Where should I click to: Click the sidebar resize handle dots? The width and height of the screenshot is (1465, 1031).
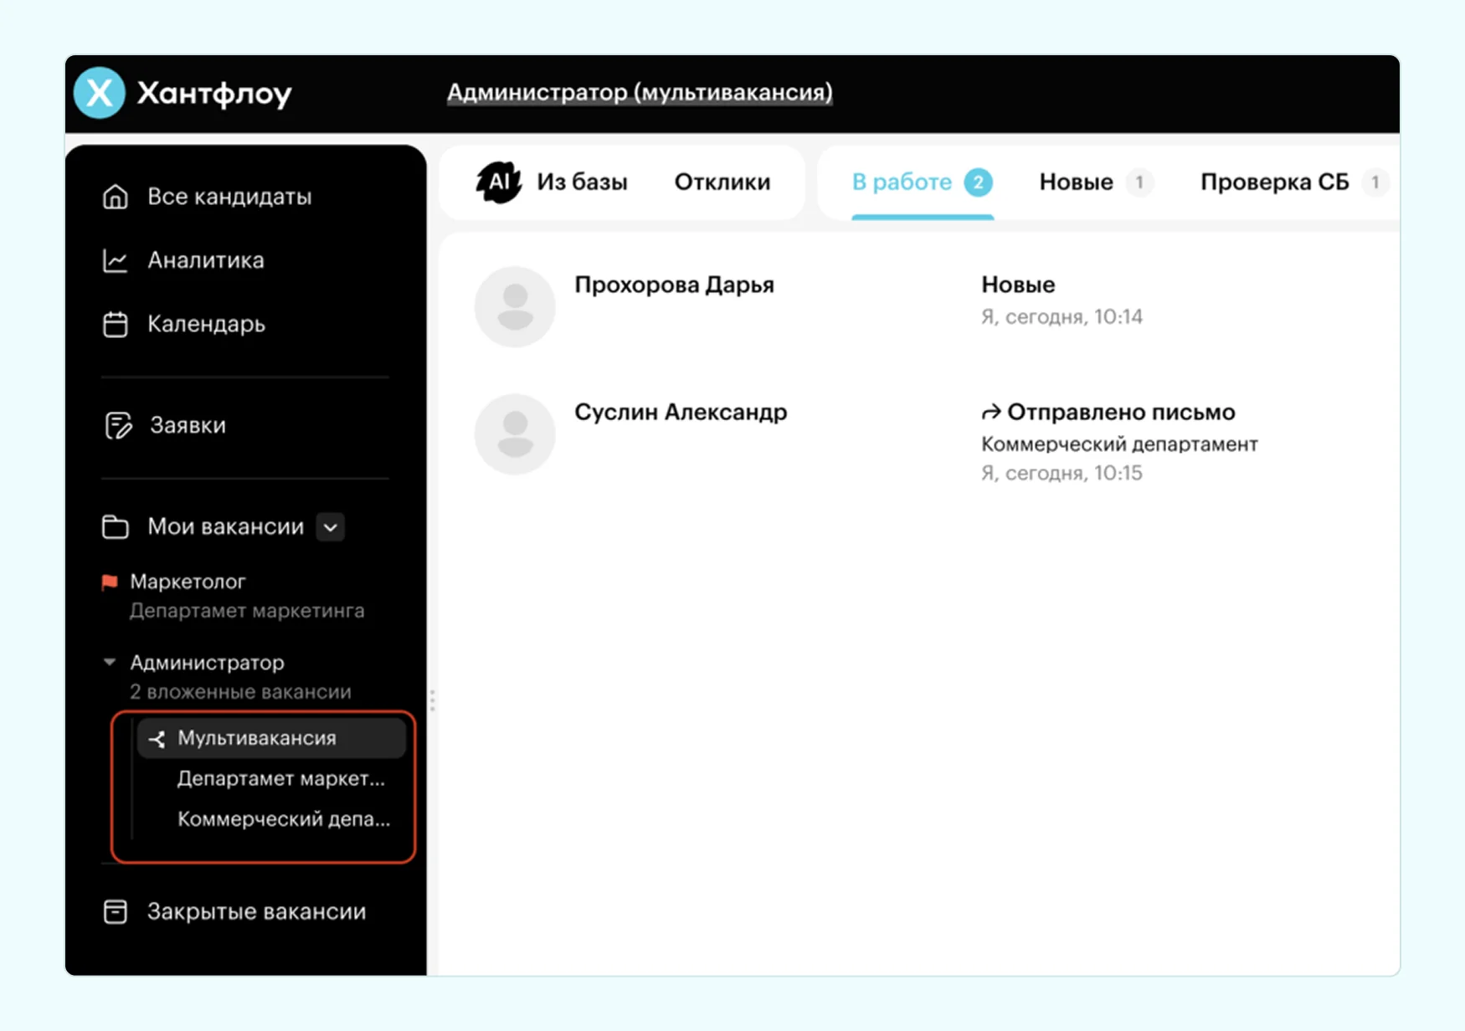click(x=432, y=700)
